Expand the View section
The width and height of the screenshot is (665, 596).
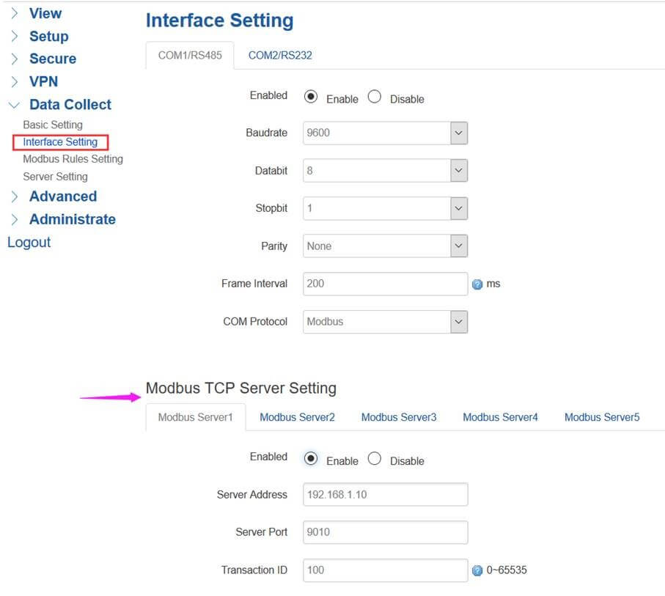point(45,12)
